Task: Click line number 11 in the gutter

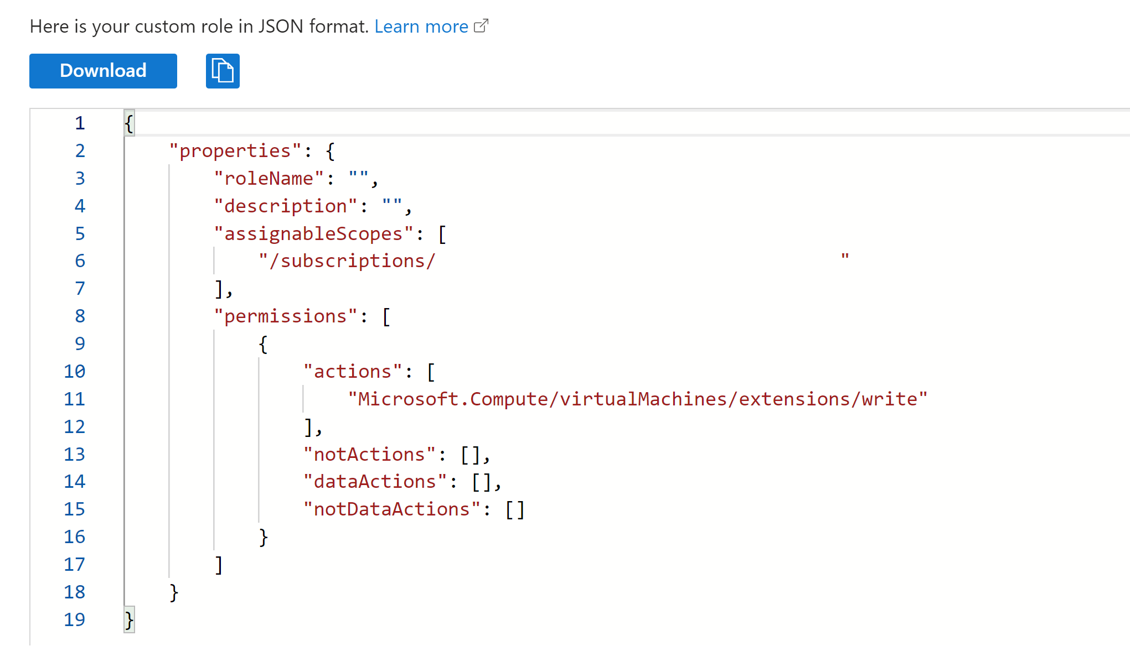Action: [x=74, y=399]
